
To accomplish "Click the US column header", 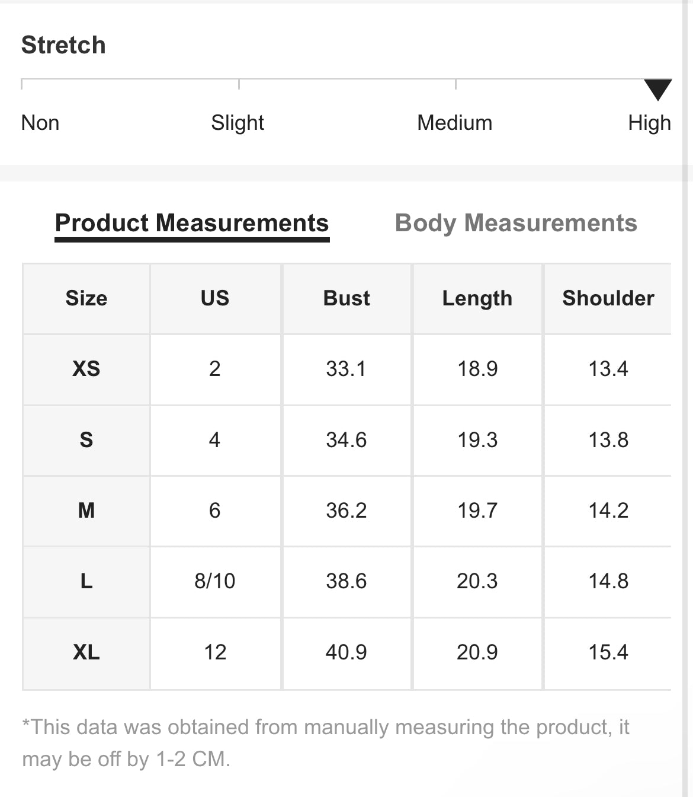I will 215,298.
